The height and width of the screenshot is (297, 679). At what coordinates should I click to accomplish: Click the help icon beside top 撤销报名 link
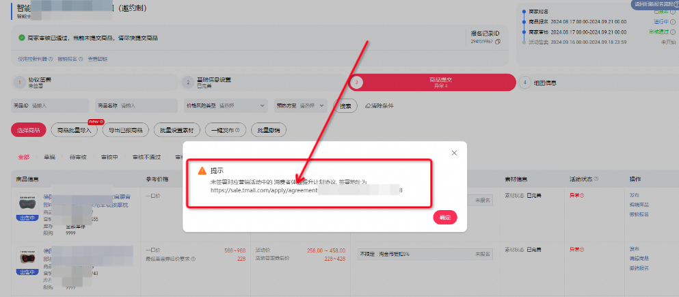[81, 59]
